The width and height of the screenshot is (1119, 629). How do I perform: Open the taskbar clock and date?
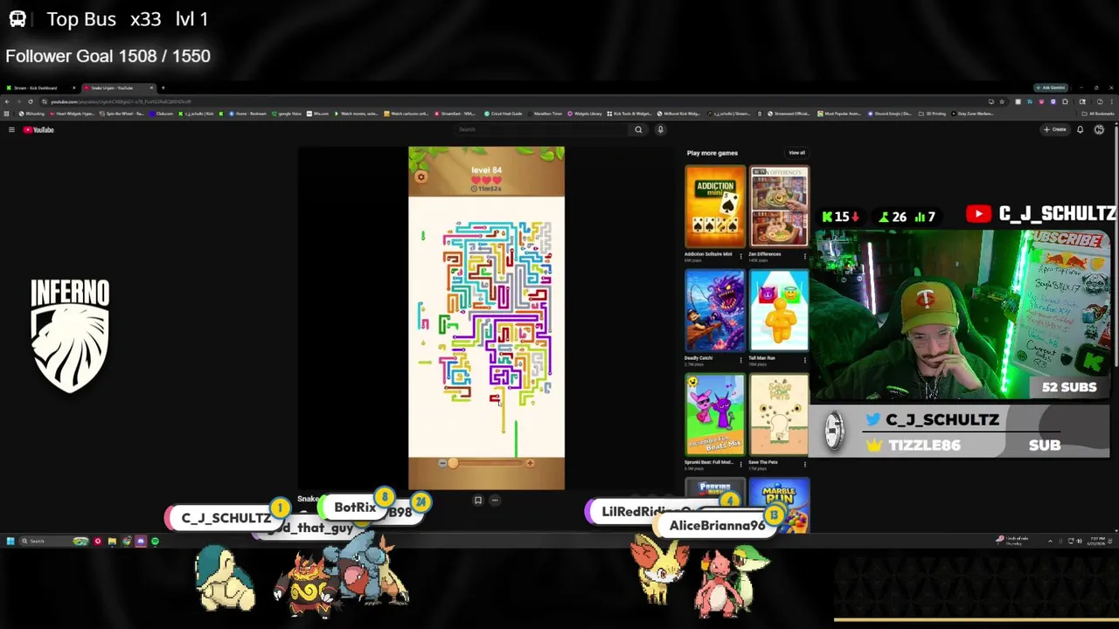(x=1098, y=542)
